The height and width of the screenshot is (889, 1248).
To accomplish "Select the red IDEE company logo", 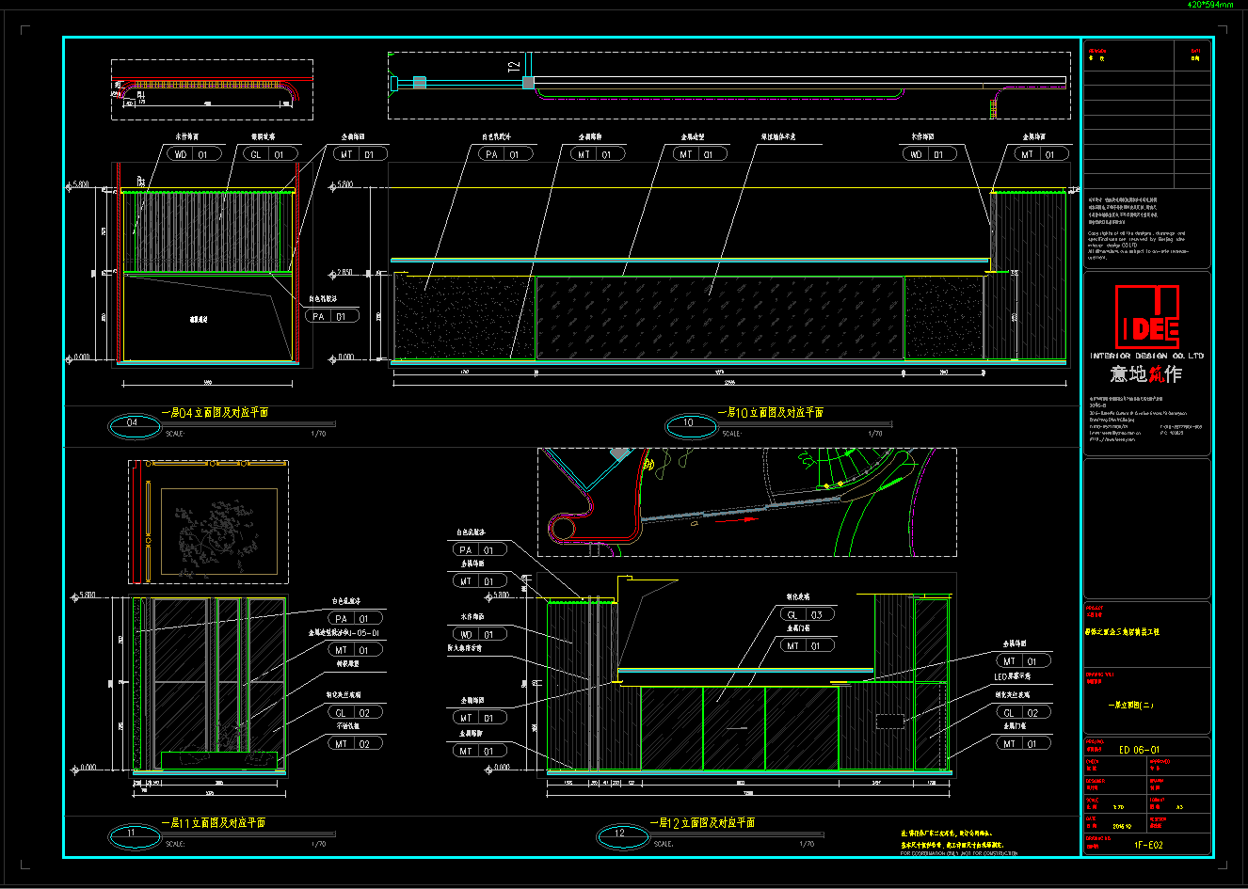I will point(1147,317).
